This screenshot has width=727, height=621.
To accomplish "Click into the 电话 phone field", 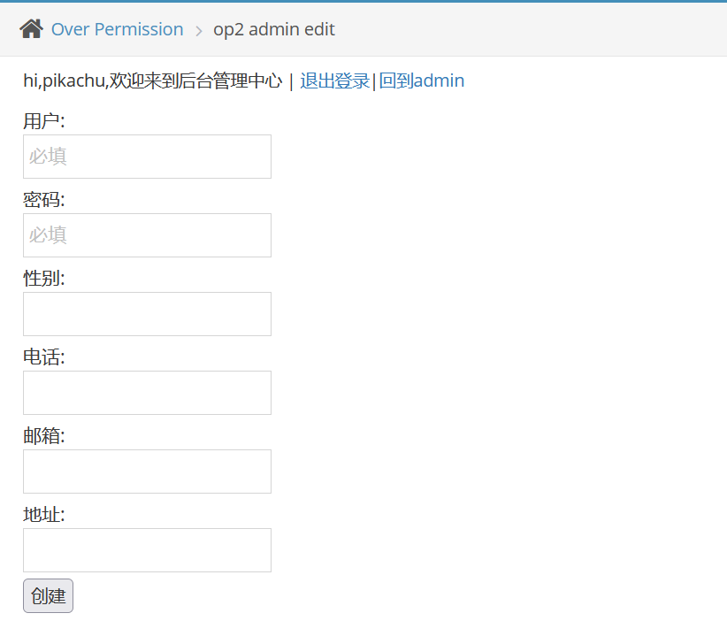I will pos(147,393).
